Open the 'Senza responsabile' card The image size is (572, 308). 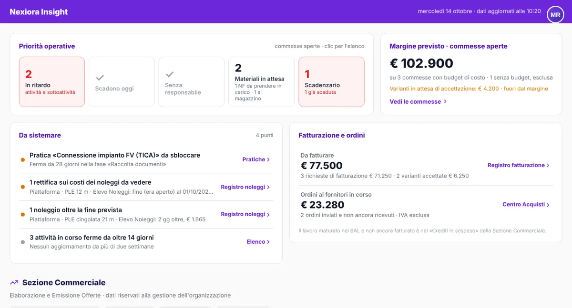[191, 82]
